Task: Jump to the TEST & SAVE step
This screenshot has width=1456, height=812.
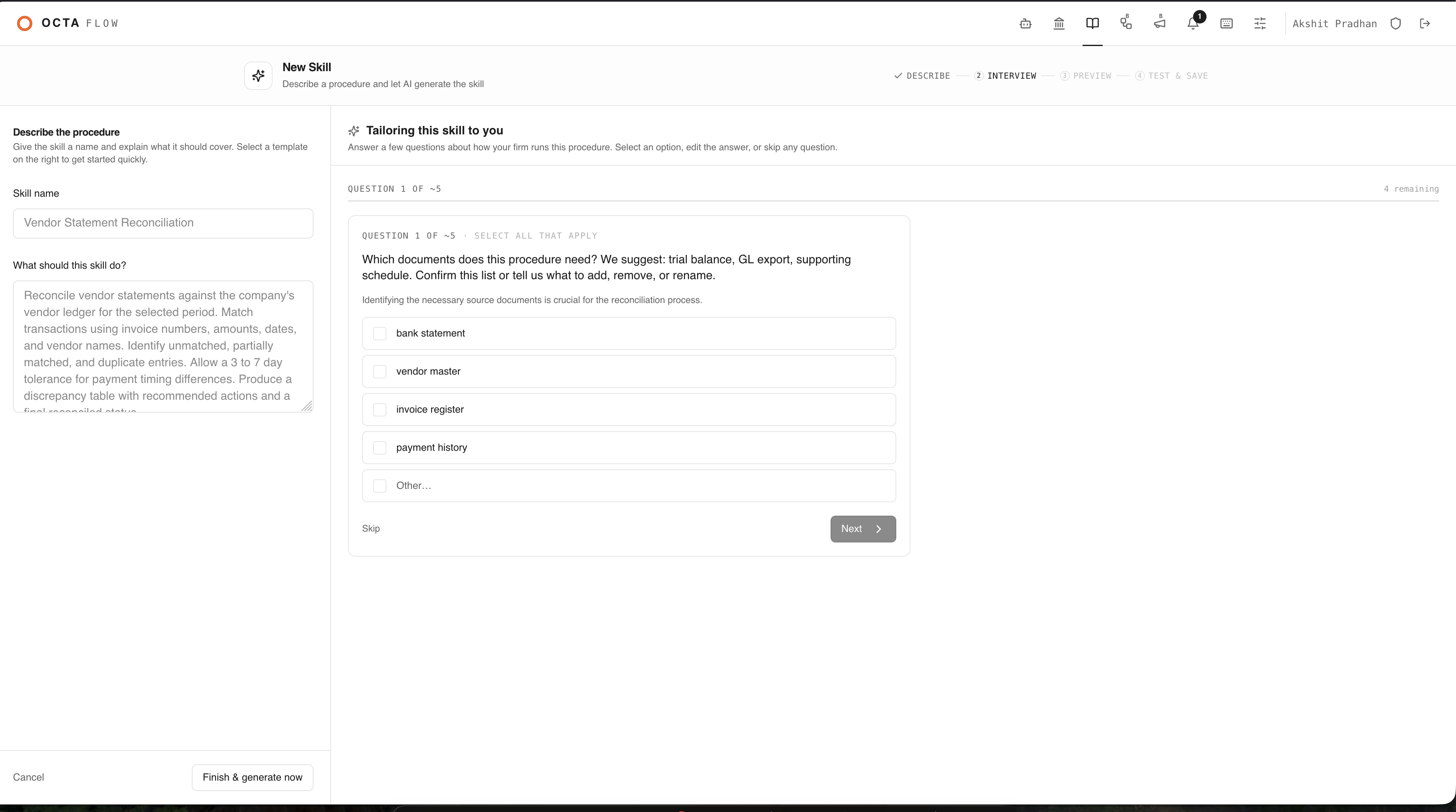Action: pyautogui.click(x=1171, y=76)
